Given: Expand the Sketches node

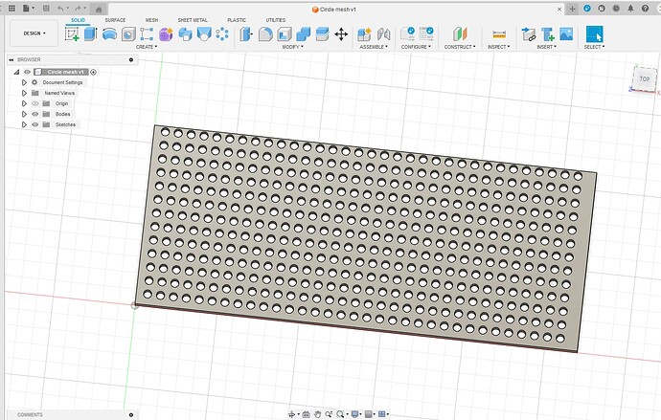Looking at the screenshot, I should click(x=24, y=124).
